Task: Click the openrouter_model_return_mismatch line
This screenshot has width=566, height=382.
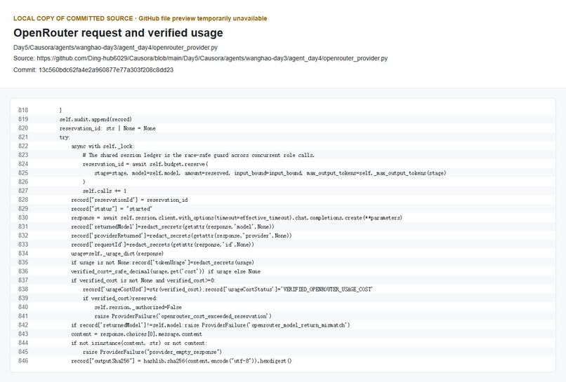Action: [211, 325]
